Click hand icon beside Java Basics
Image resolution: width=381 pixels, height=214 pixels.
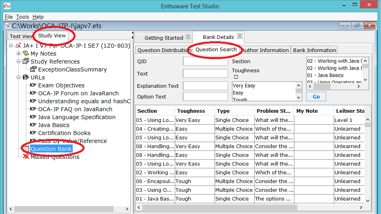point(33,125)
